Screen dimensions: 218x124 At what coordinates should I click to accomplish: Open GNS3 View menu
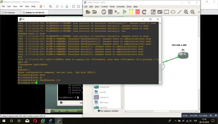coord(97,7)
